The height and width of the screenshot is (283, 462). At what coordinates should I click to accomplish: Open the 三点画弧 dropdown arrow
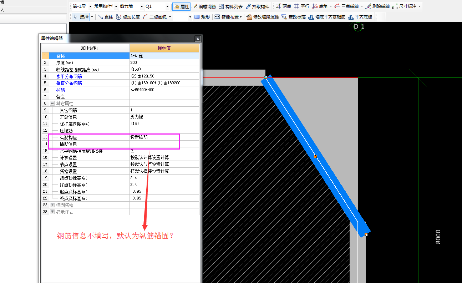[x=170, y=17]
